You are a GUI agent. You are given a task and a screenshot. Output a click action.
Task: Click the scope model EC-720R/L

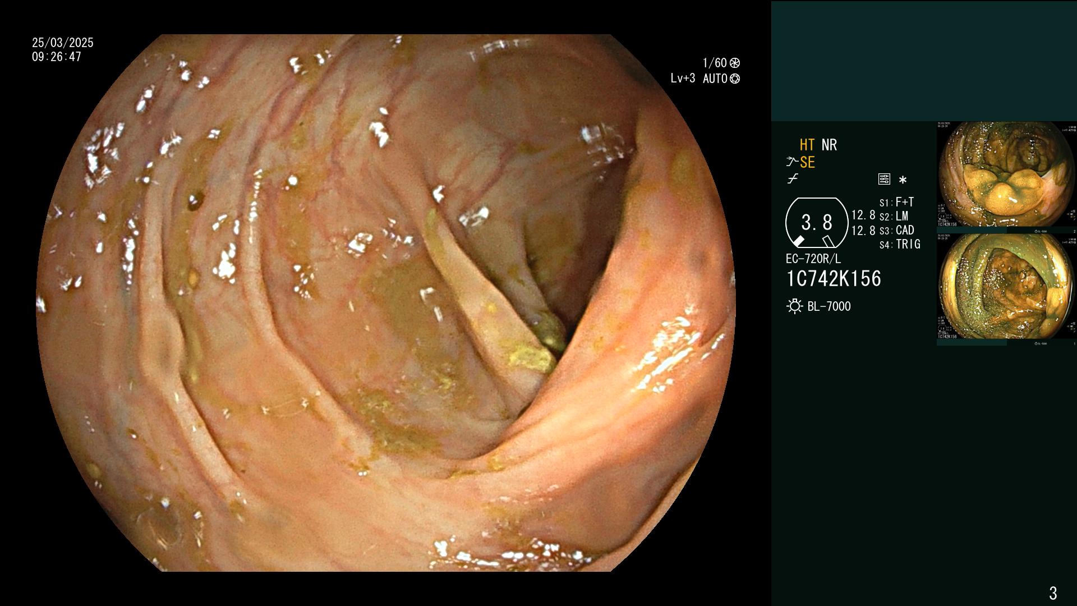click(x=813, y=259)
